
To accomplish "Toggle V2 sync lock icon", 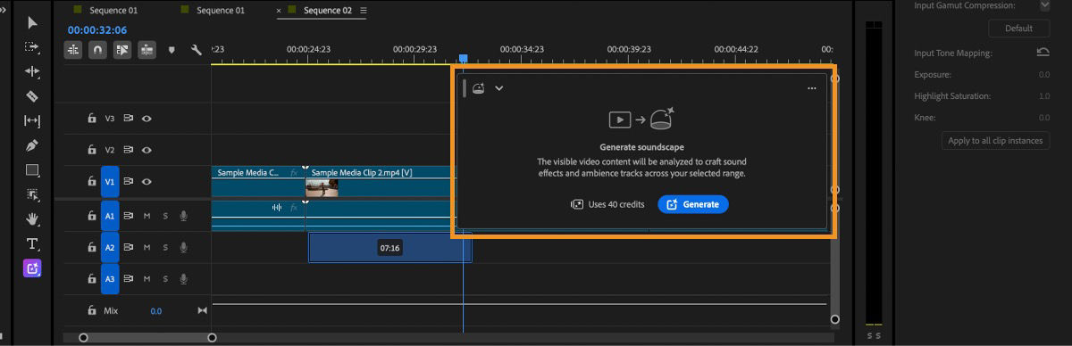I will click(x=129, y=150).
